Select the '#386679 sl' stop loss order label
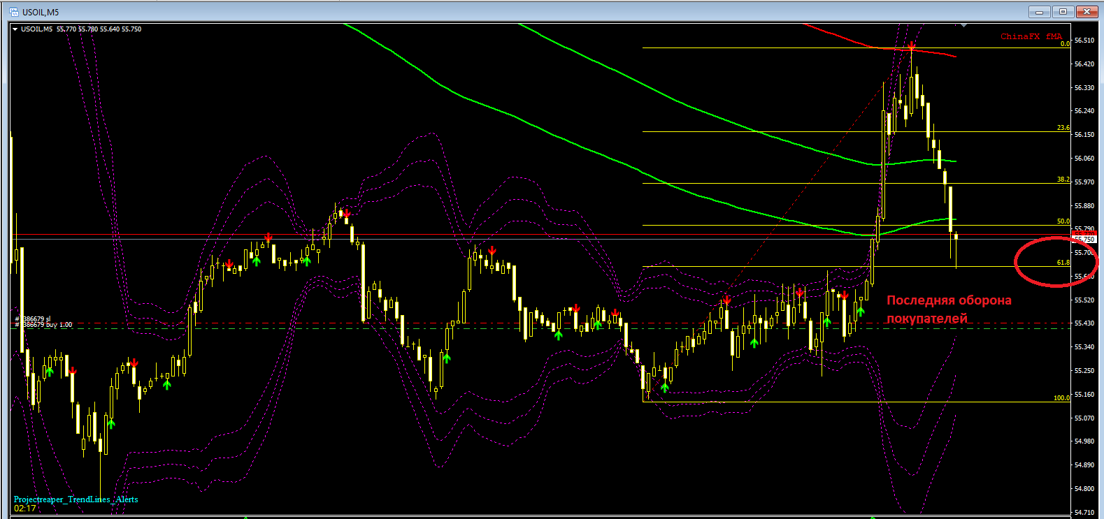1104x519 pixels. [x=33, y=319]
